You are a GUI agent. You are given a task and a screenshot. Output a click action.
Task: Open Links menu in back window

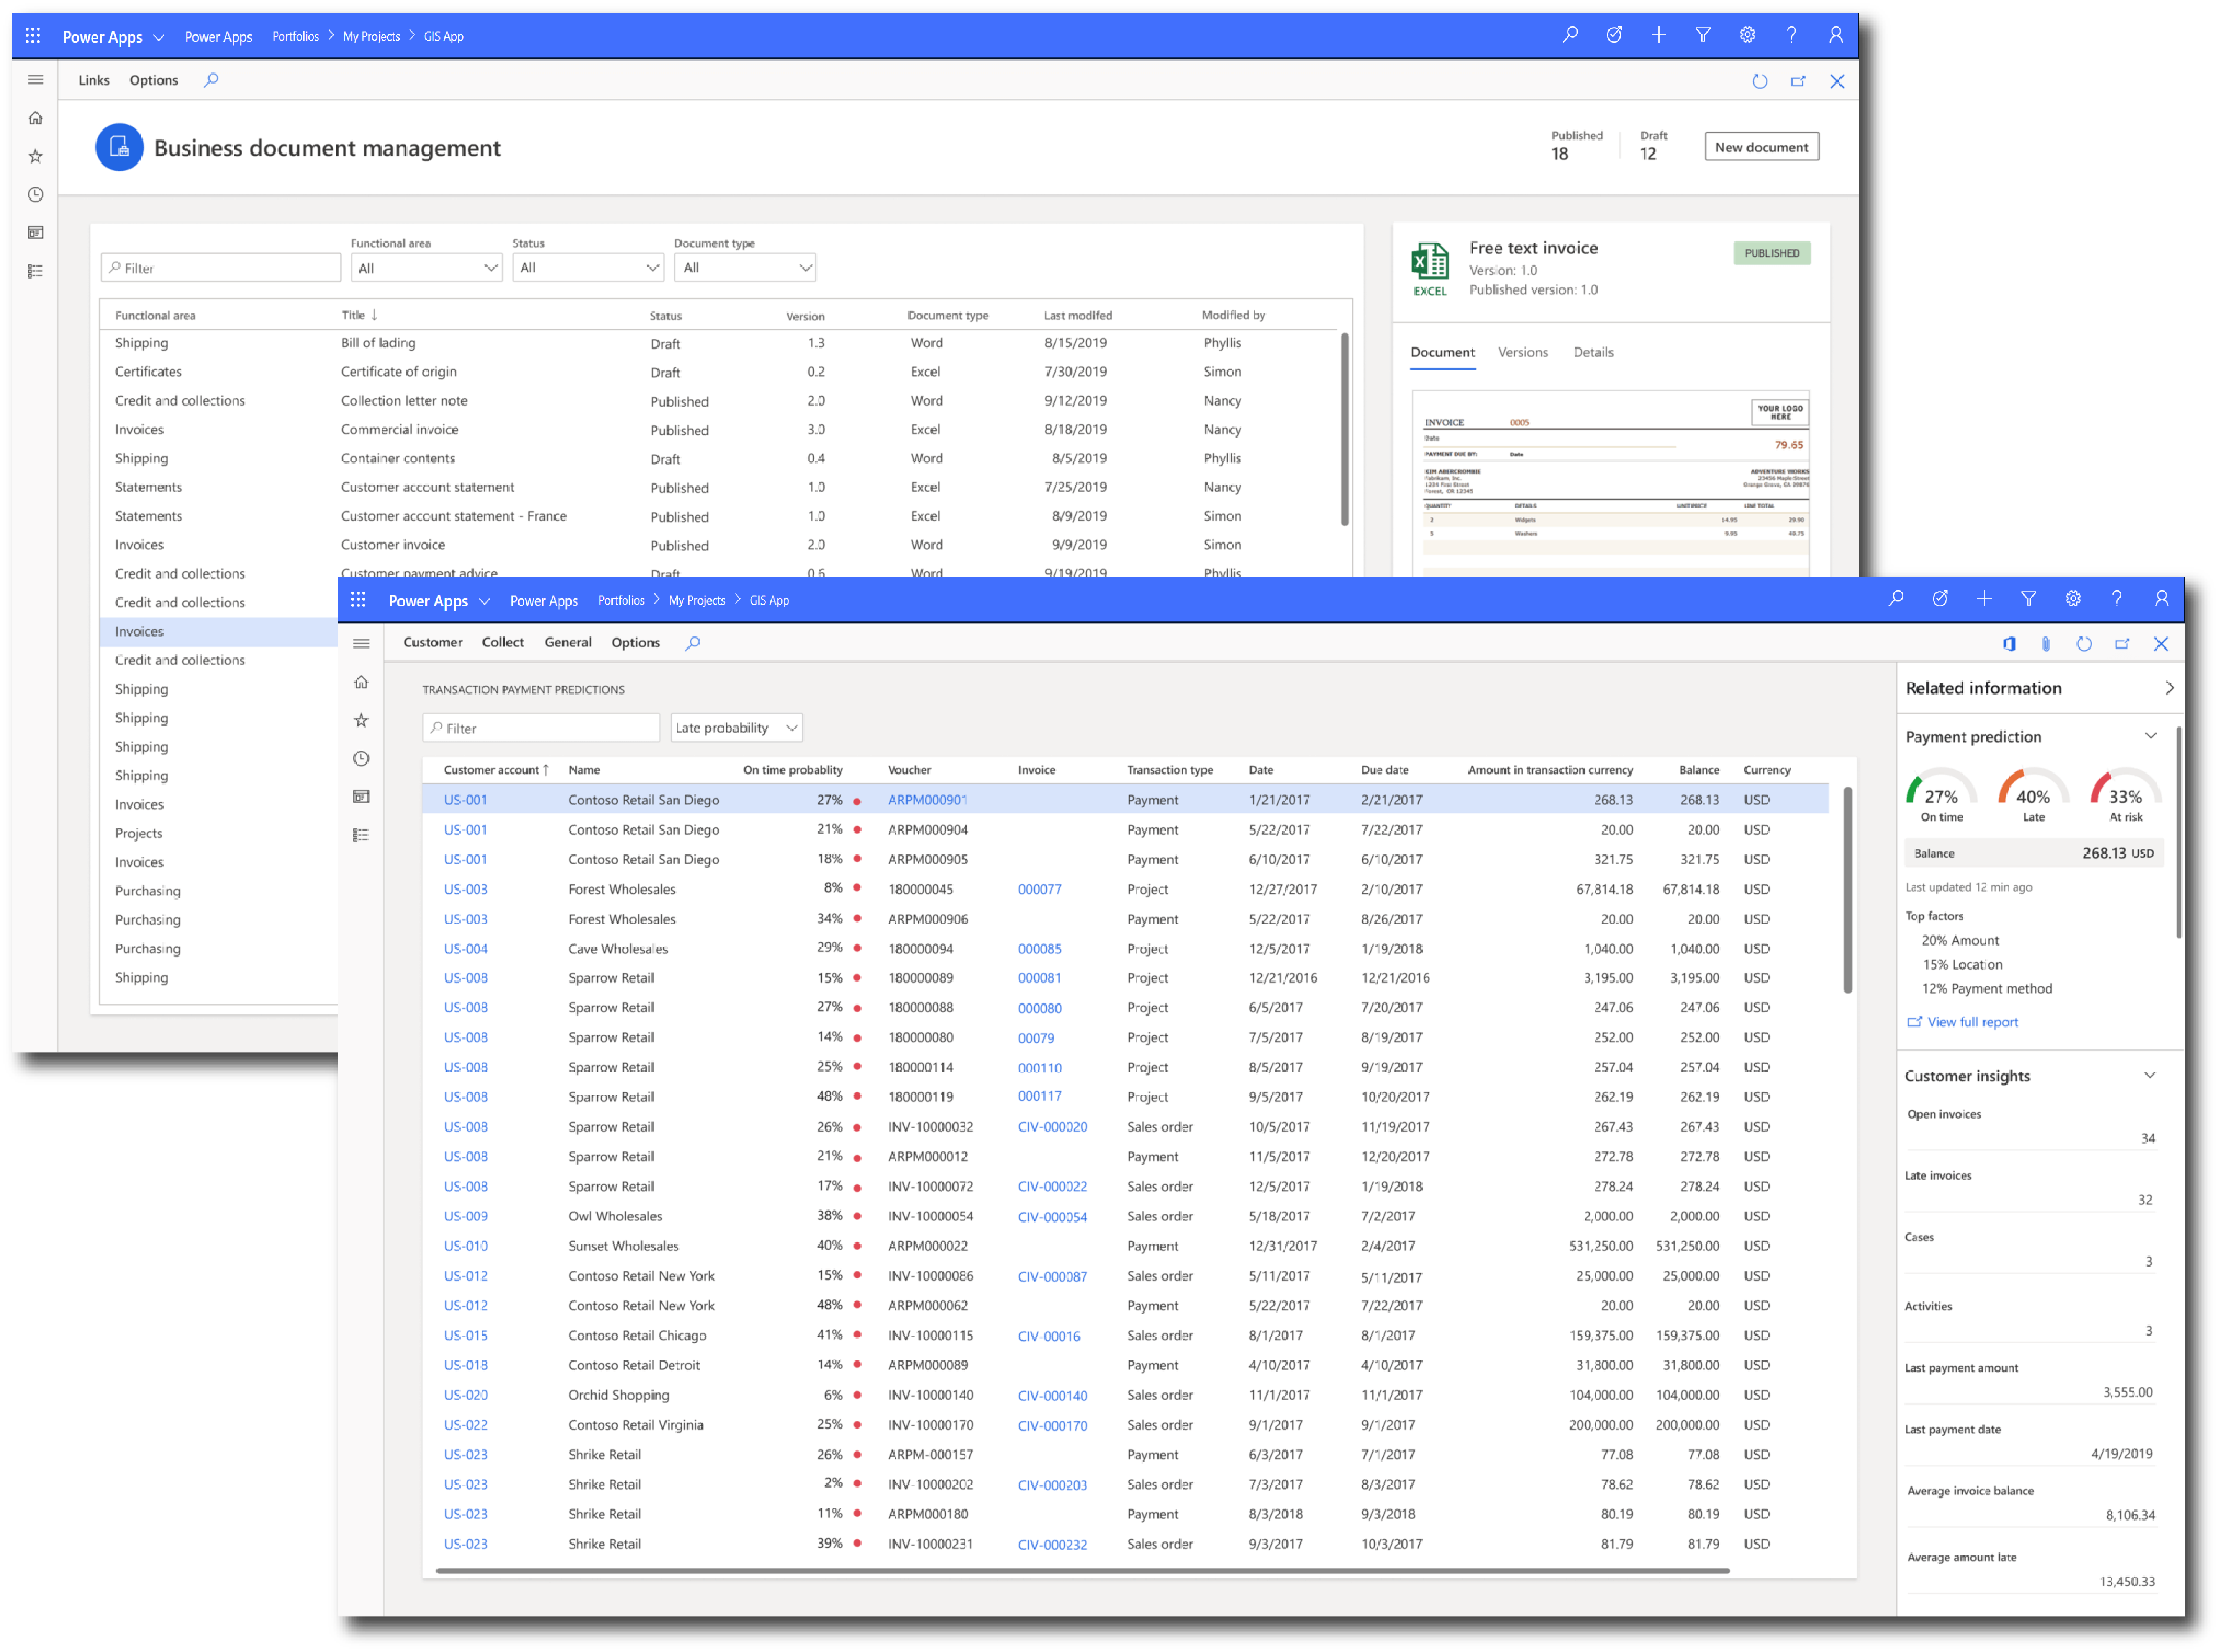click(94, 80)
